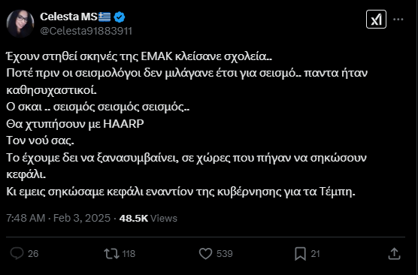Open the share post icon
Image resolution: width=418 pixels, height=275 pixels.
click(x=394, y=253)
